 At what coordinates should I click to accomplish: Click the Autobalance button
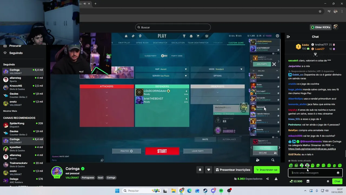pyautogui.click(x=229, y=139)
